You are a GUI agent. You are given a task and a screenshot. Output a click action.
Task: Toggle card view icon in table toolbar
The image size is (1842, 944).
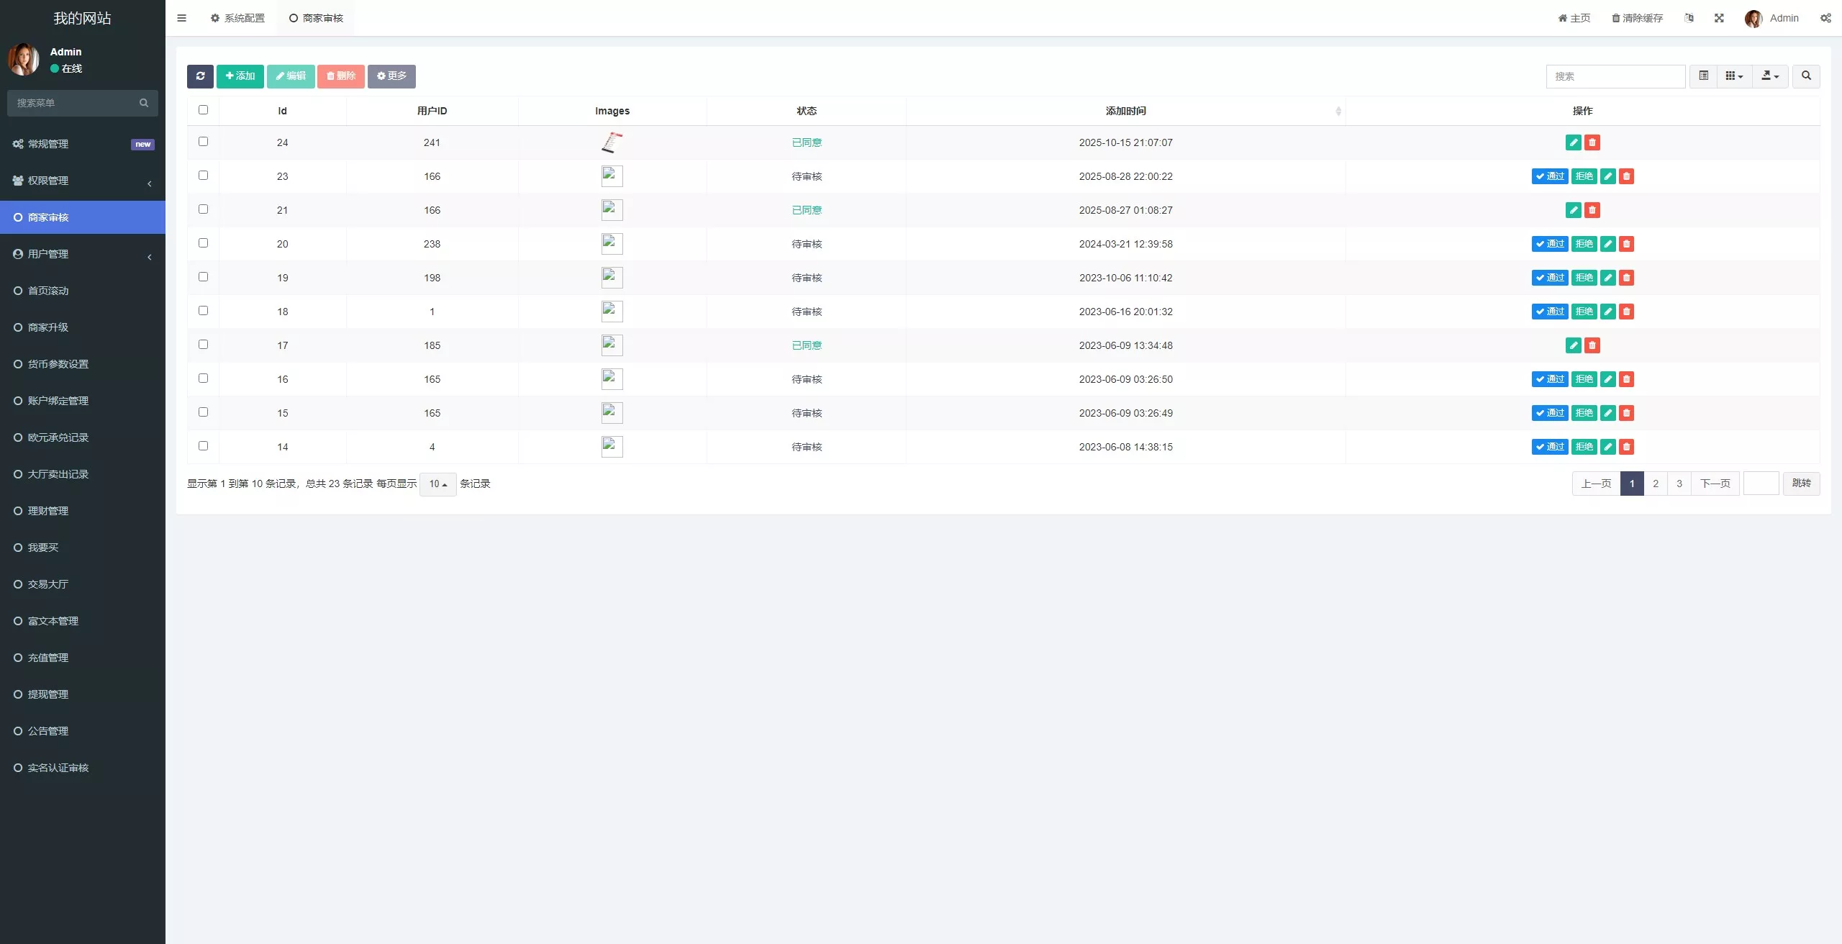1703,76
